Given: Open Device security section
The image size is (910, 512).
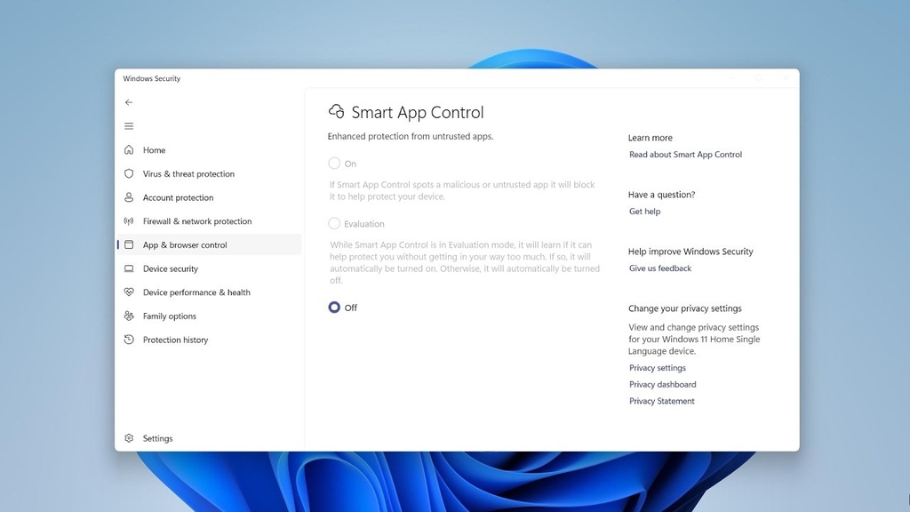Looking at the screenshot, I should pyautogui.click(x=171, y=268).
